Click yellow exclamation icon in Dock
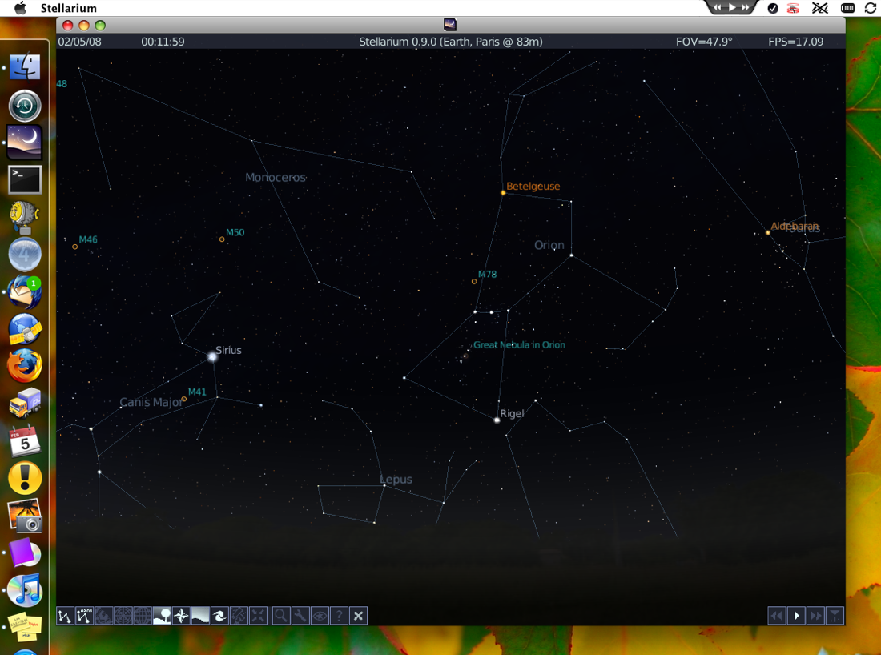This screenshot has height=655, width=881. coord(25,478)
